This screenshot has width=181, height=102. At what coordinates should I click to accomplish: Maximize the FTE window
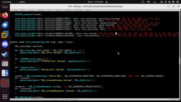[173, 6]
